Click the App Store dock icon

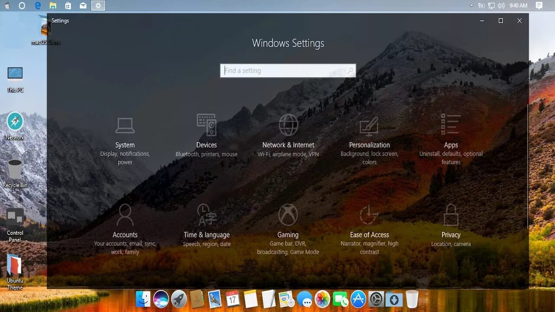click(x=358, y=299)
